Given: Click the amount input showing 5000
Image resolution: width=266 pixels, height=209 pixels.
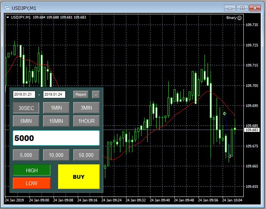Looking at the screenshot, I should click(56, 138).
